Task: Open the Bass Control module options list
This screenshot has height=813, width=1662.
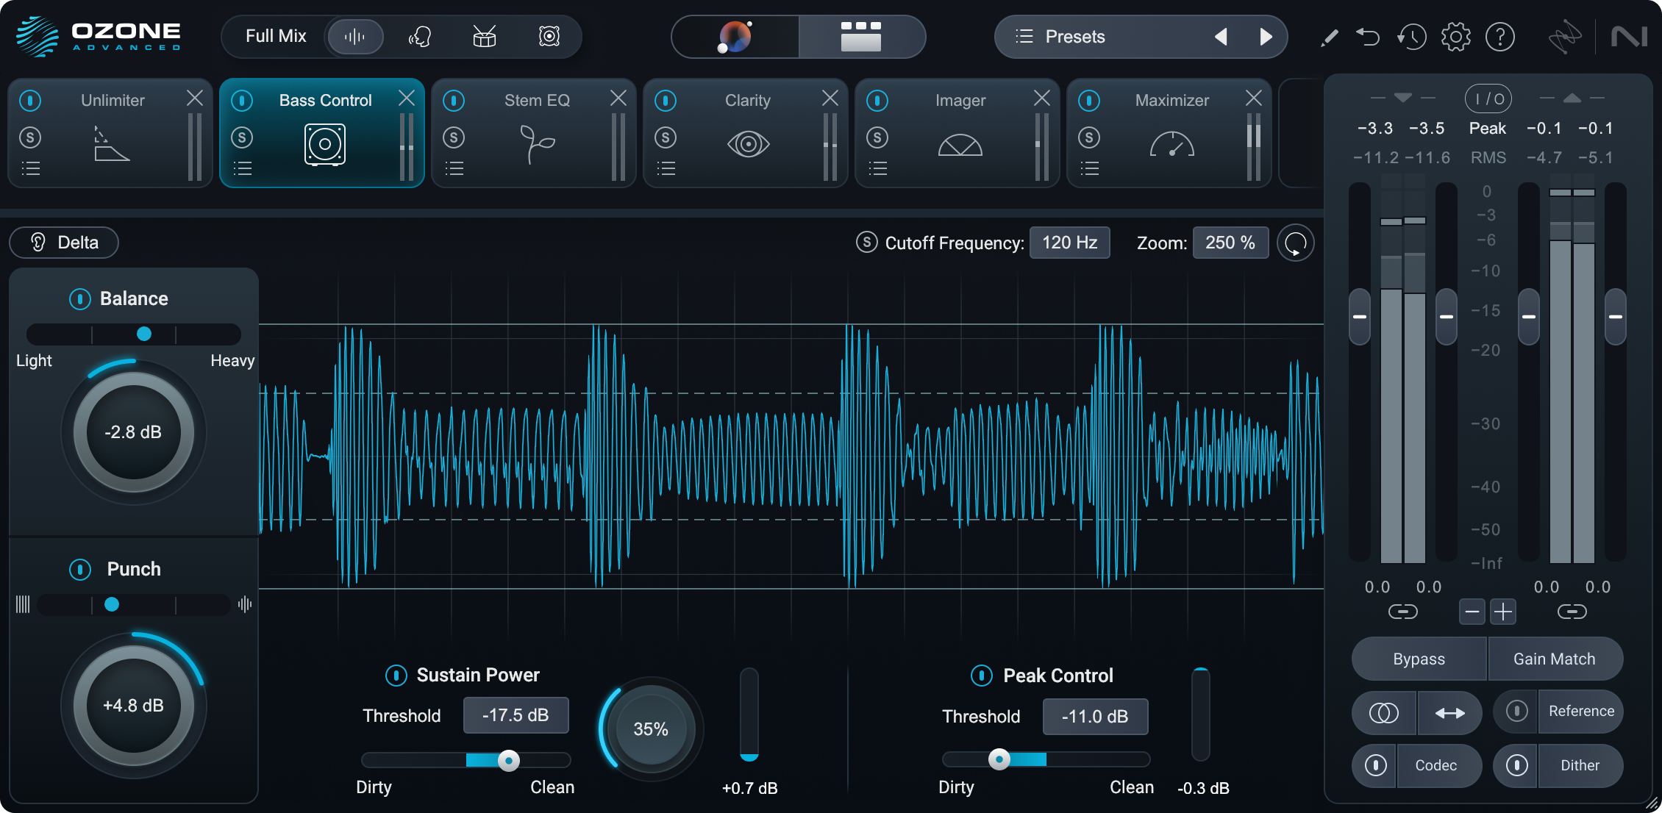Action: coord(243,168)
